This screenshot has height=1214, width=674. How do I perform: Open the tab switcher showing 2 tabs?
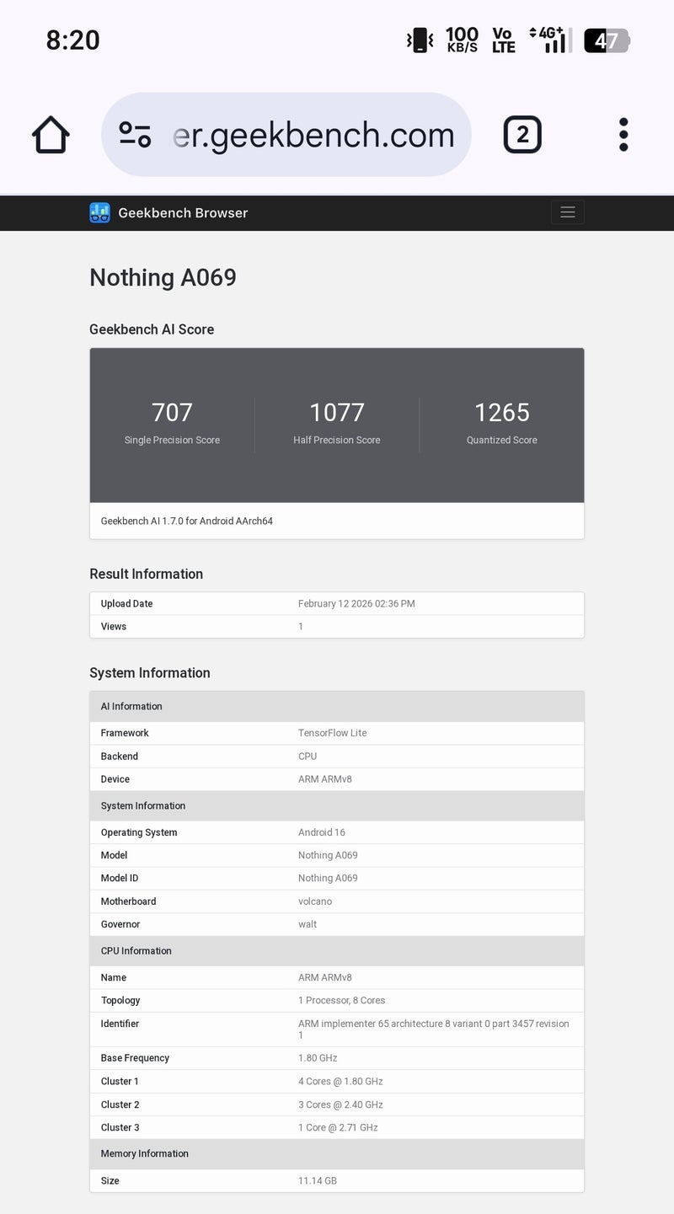point(523,134)
